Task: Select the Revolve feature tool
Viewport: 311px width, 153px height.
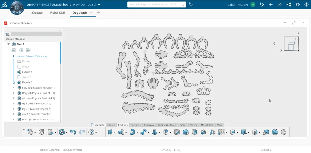Action: (x=132, y=132)
